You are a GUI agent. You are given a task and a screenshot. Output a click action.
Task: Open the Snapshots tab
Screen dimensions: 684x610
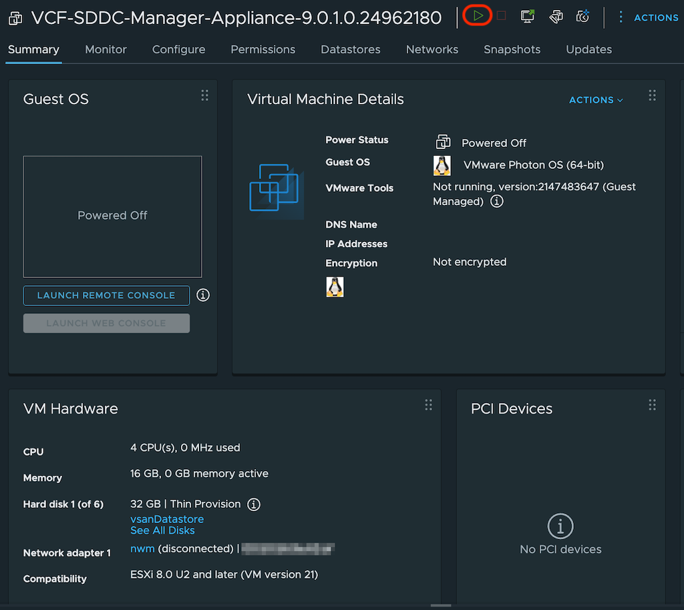(x=512, y=49)
